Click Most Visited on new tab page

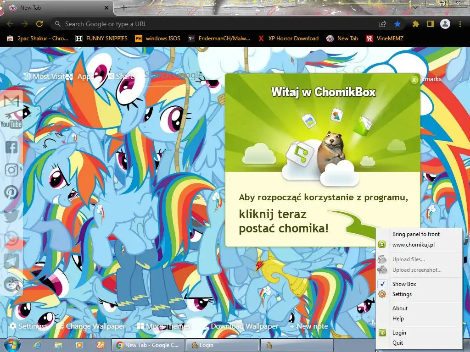[x=44, y=77]
